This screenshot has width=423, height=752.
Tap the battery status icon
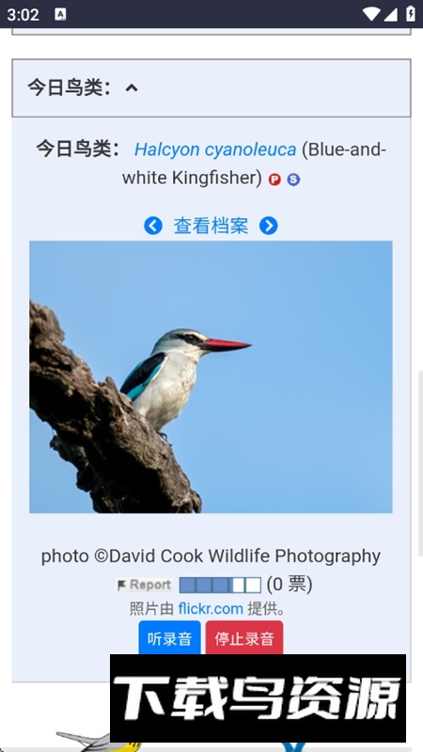tap(411, 14)
